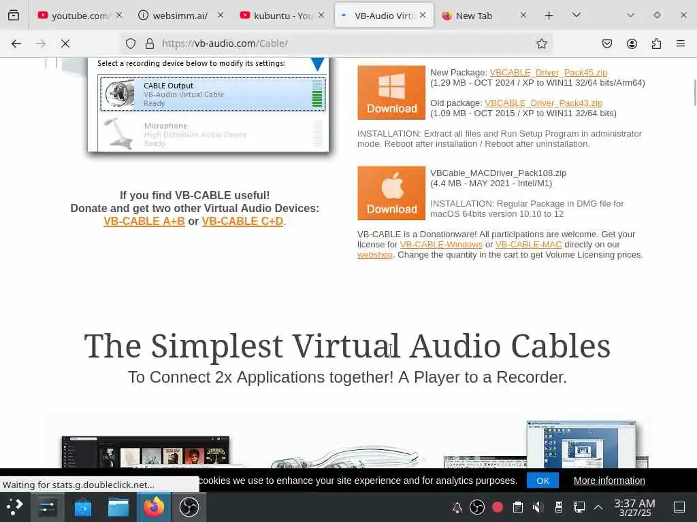Open VB-CABLE-Windows license link
Viewport: 697px width, 522px height.
tap(441, 245)
